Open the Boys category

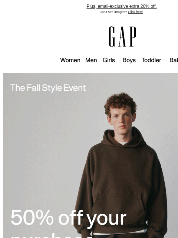click(x=129, y=60)
